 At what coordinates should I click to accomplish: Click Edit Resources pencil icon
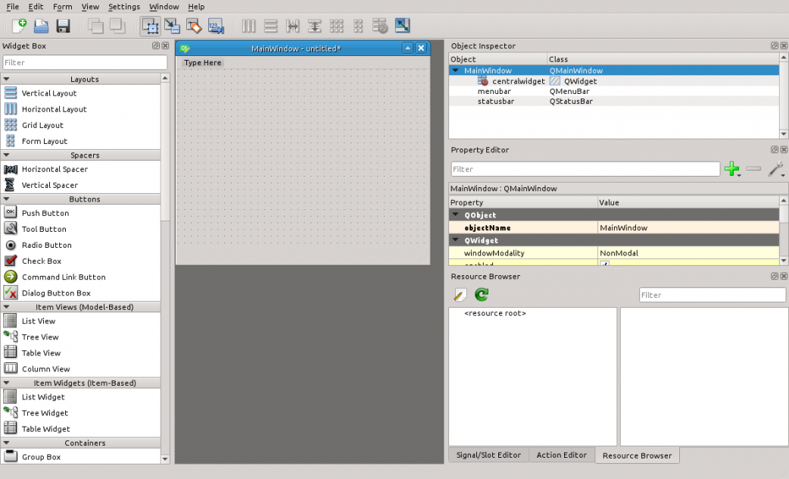tap(460, 294)
